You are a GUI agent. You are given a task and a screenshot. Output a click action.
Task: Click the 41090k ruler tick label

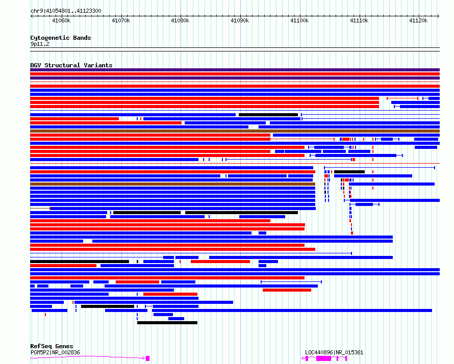click(240, 20)
